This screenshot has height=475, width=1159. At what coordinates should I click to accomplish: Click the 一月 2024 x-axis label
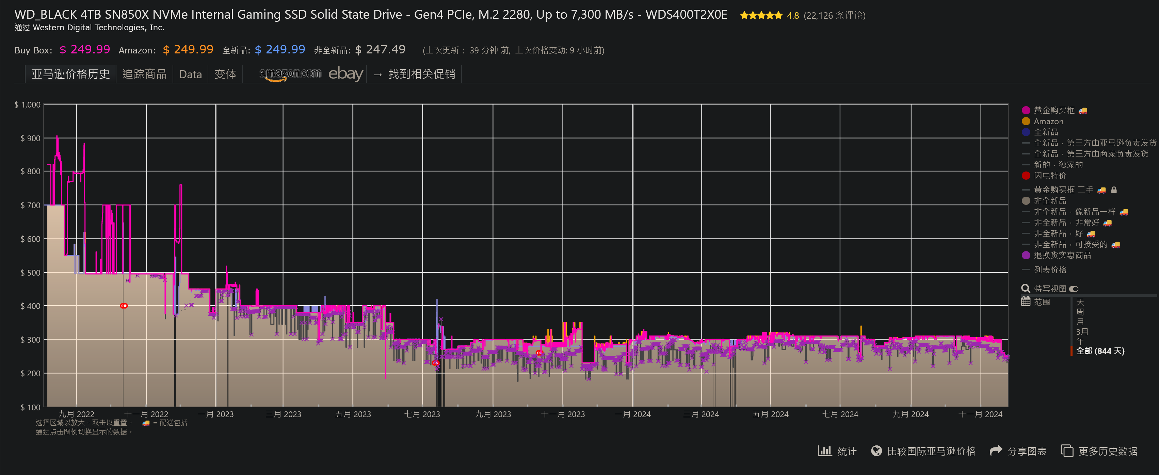click(632, 414)
